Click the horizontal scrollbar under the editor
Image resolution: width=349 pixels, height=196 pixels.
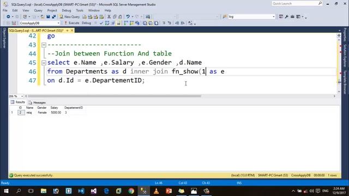pos(115,96)
